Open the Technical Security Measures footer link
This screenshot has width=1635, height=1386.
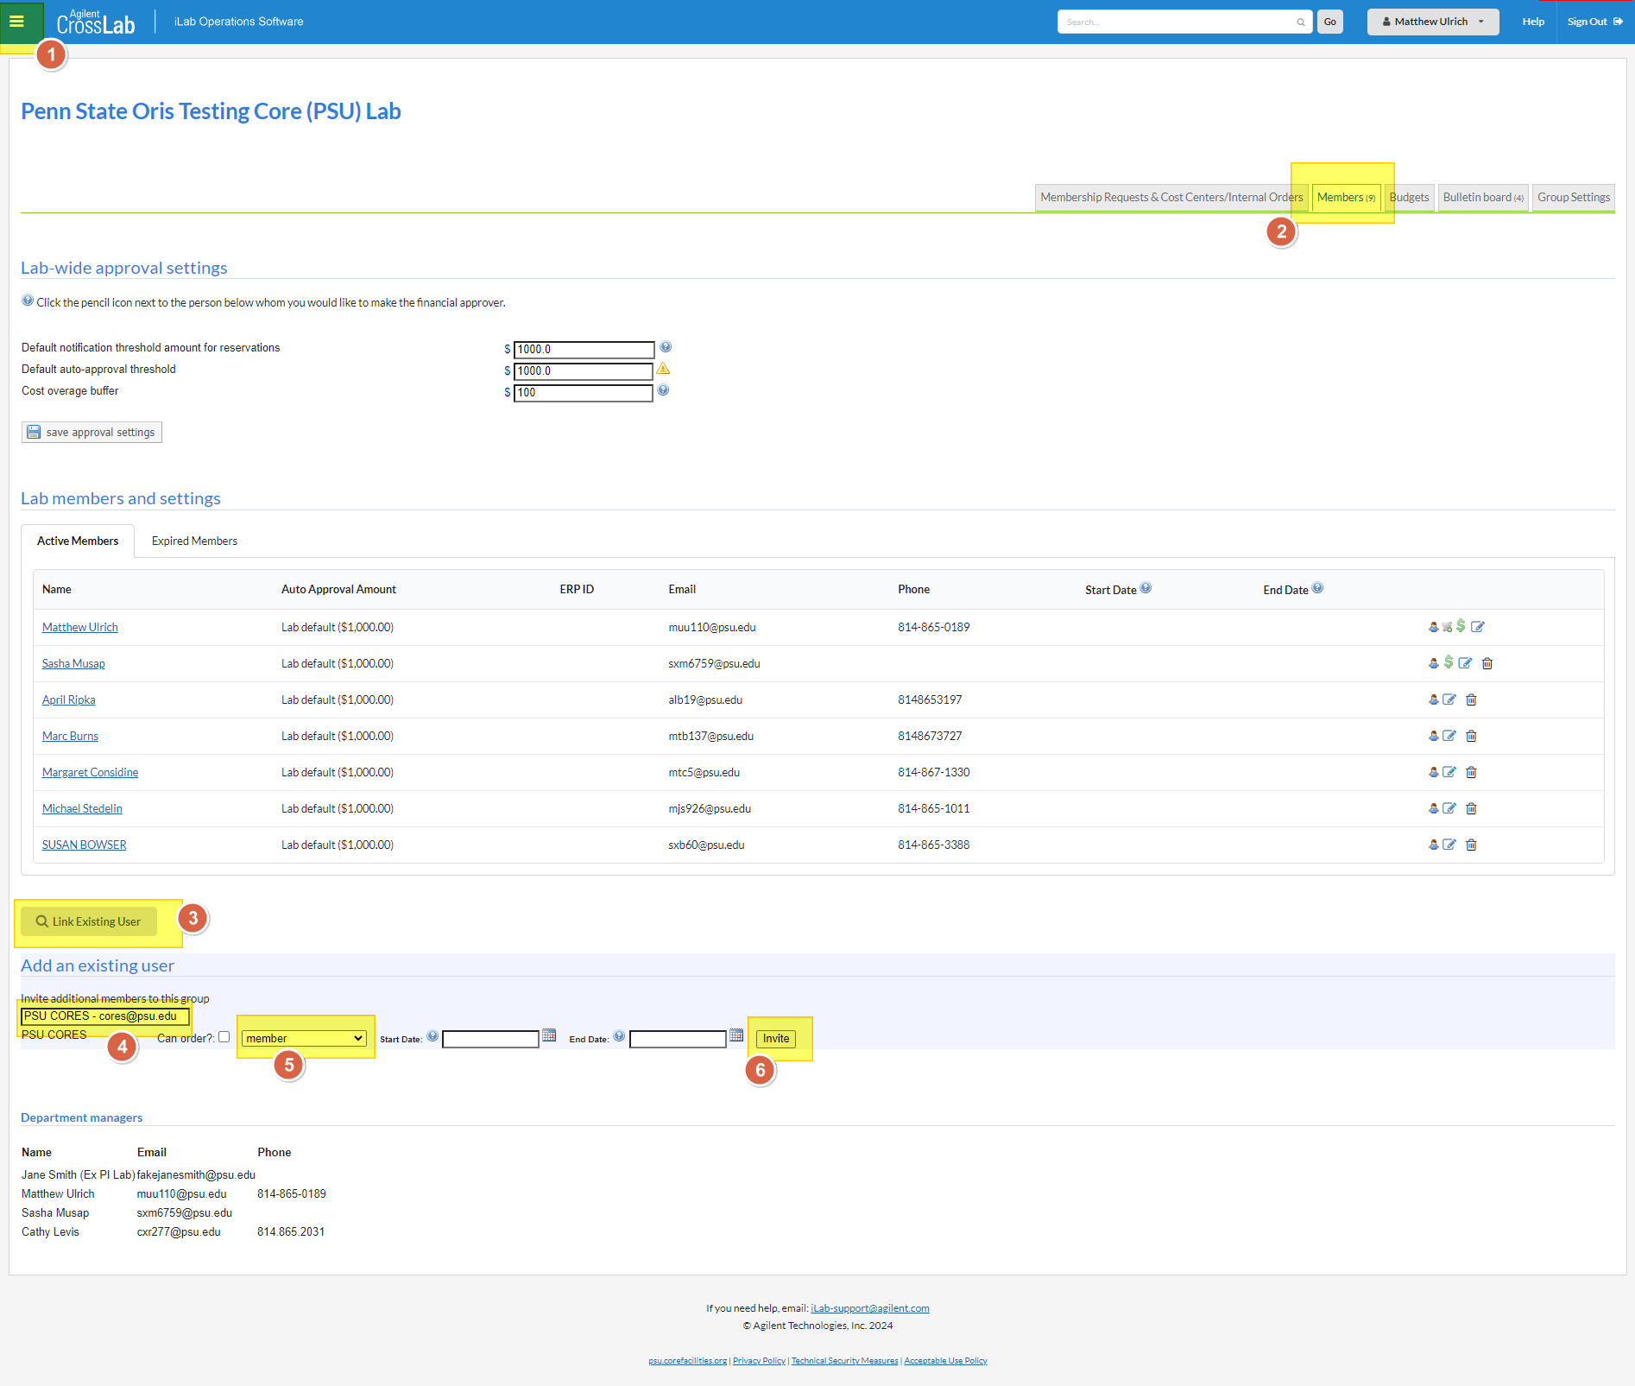click(844, 1361)
